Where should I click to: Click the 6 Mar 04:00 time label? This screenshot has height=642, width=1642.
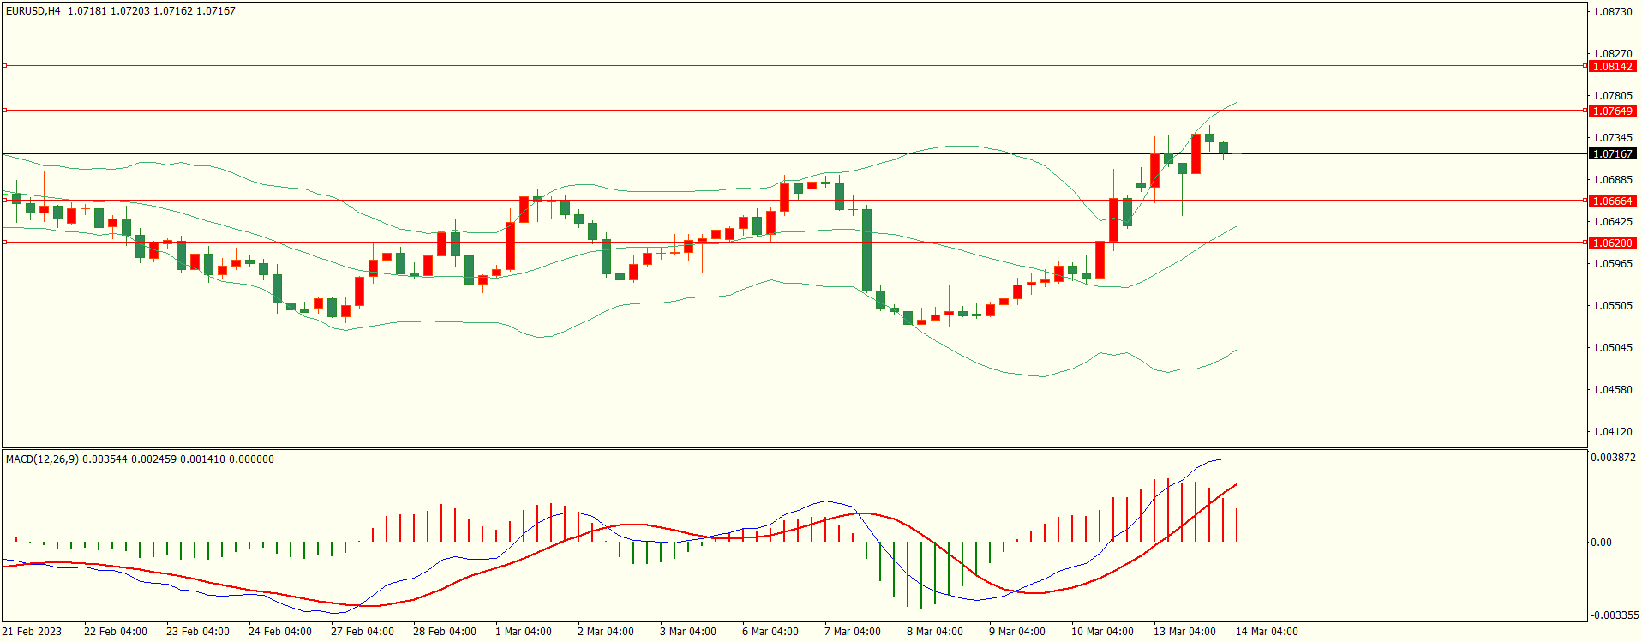(x=770, y=632)
